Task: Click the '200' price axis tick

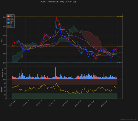Action: pyautogui.click(x=4, y=17)
